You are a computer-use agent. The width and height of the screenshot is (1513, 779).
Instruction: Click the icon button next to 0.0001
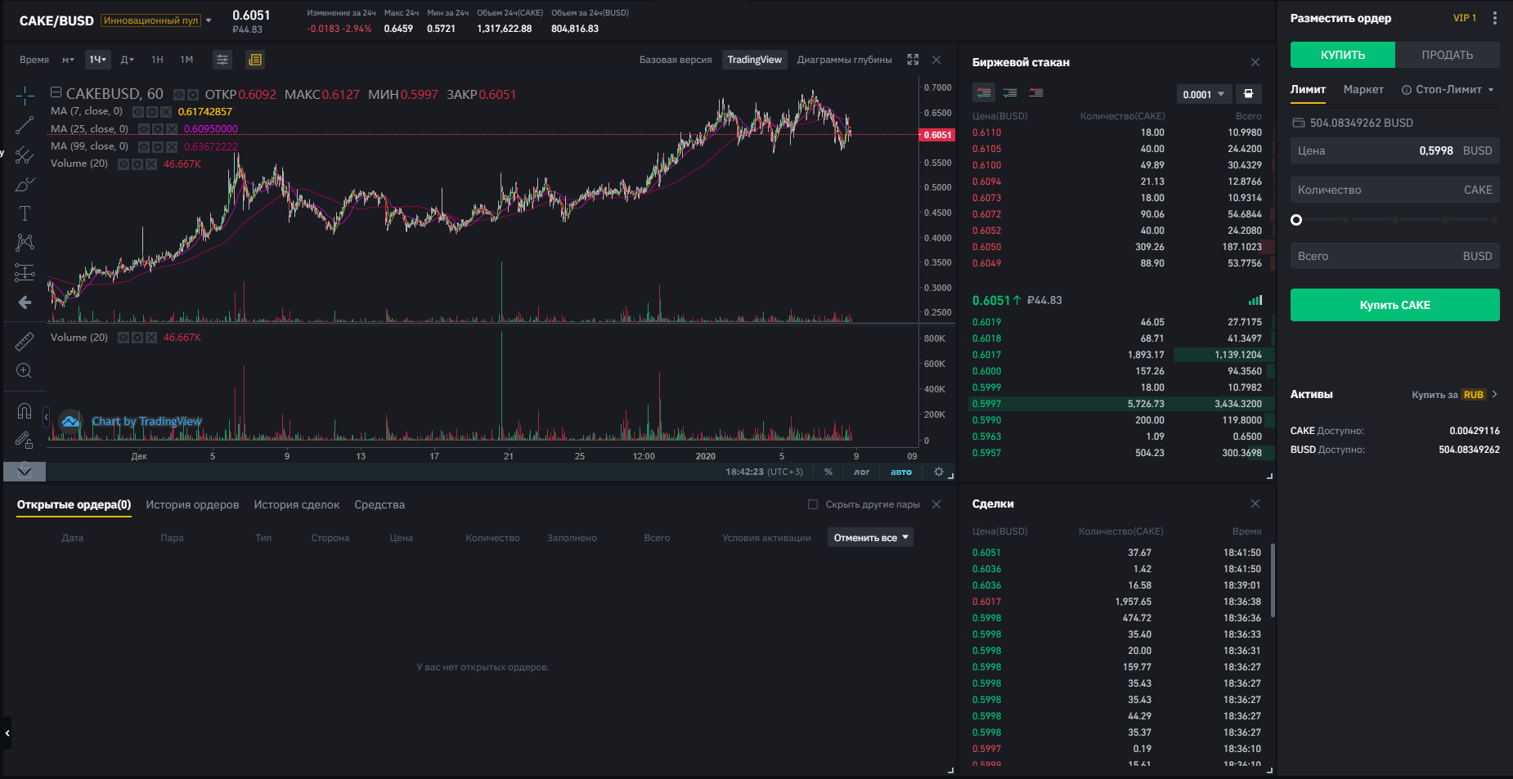point(1249,94)
